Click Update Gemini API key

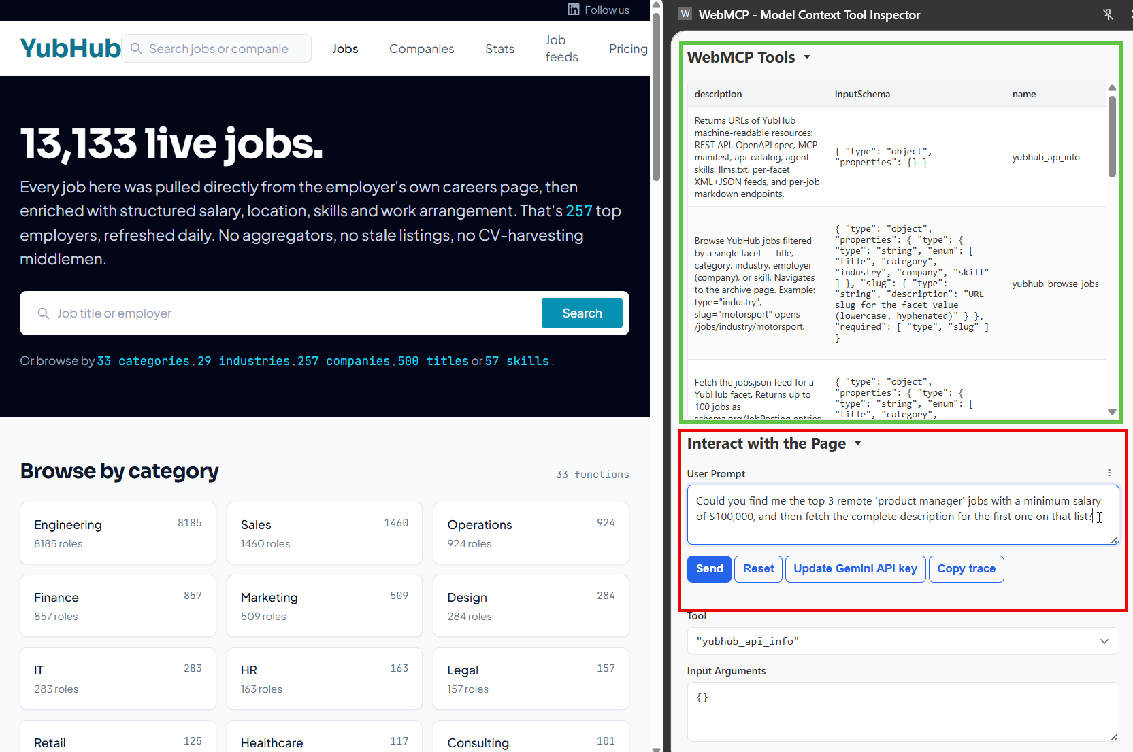(x=855, y=568)
